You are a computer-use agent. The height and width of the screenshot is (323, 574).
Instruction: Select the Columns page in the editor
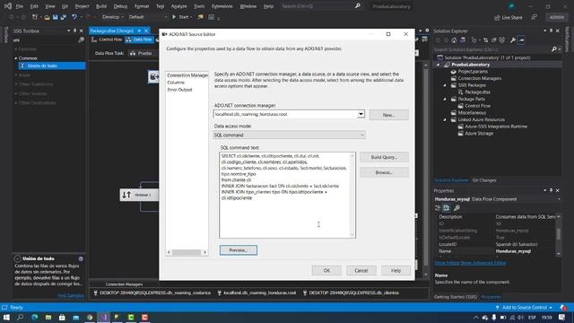point(176,83)
